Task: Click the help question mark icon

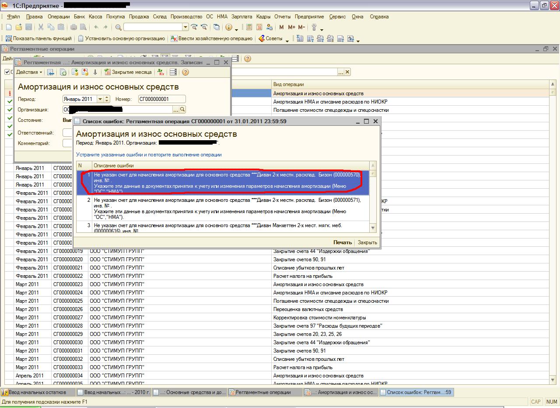Action: (185, 72)
